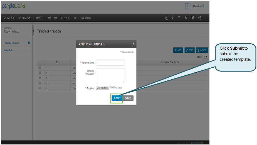Click Choose Files to upload template
257x145 pixels.
pos(103,88)
